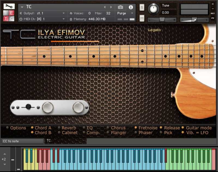Go to next instrument preset arrow

coord(111,7)
